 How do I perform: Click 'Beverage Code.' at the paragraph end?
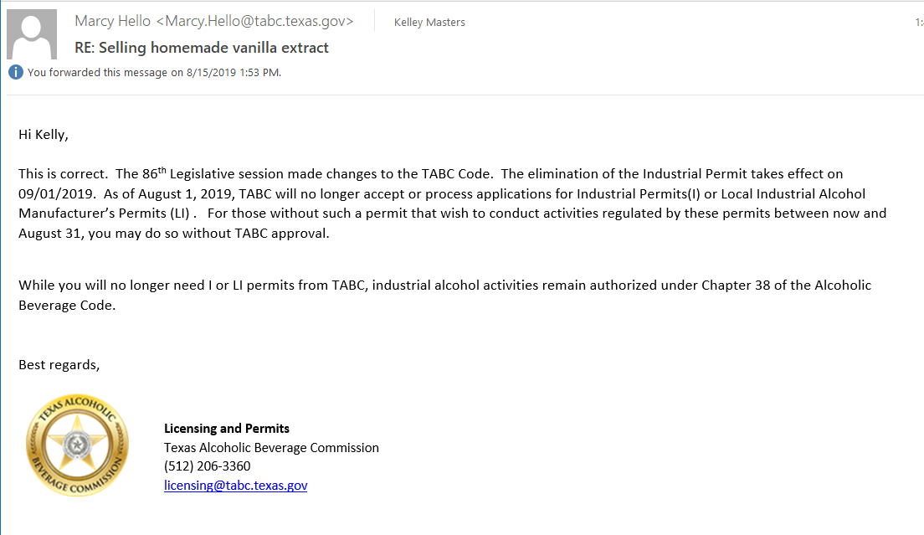67,305
